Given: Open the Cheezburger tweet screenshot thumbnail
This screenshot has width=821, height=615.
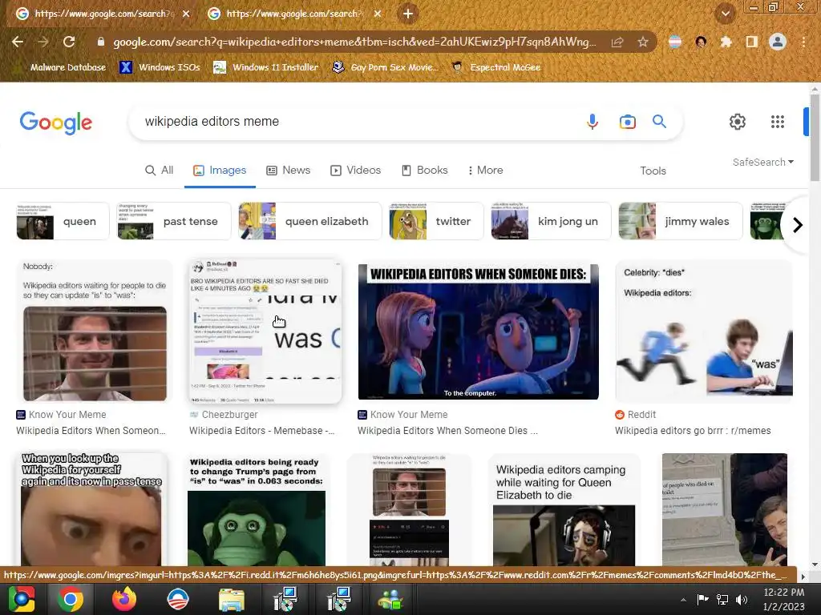Looking at the screenshot, I should 265,332.
